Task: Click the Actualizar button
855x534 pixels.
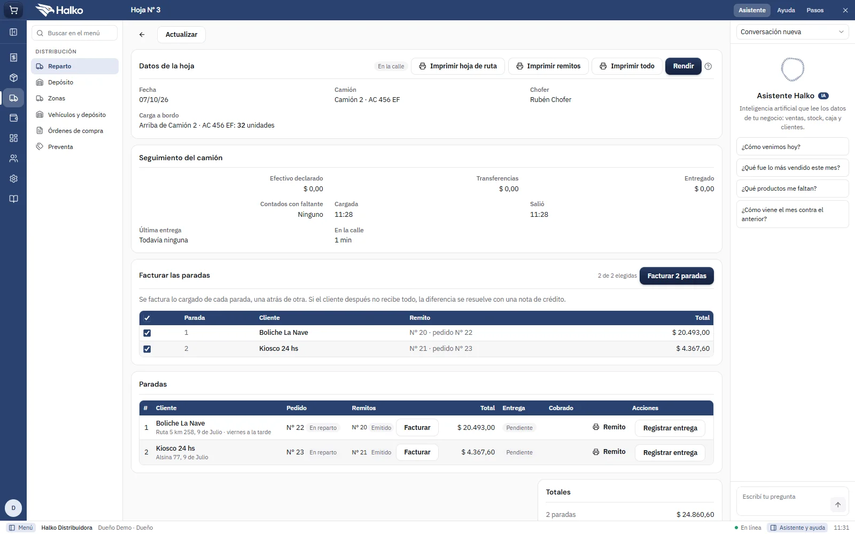Action: (x=181, y=35)
